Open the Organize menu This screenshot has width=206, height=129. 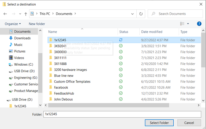(13, 24)
